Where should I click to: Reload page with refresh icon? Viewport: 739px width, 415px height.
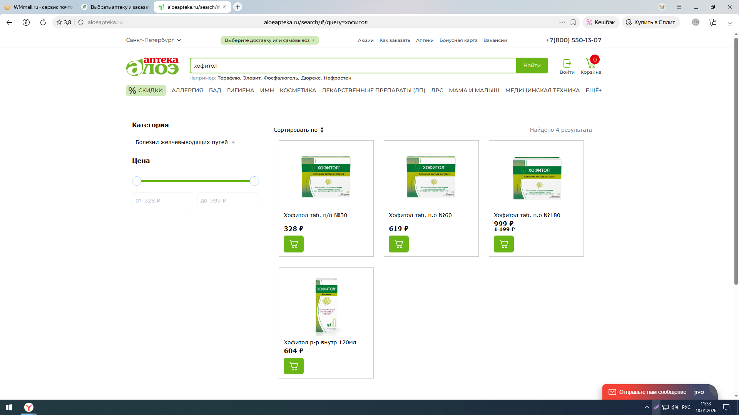(x=43, y=22)
